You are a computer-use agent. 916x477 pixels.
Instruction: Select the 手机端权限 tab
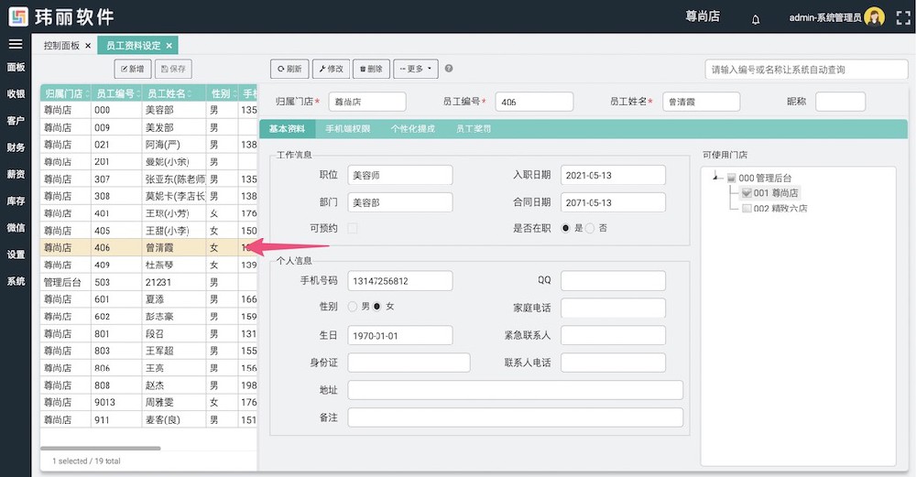347,129
